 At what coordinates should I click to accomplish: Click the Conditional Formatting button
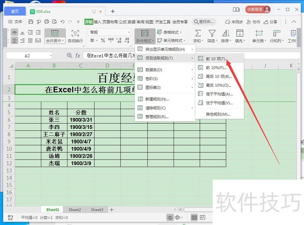pos(145,36)
